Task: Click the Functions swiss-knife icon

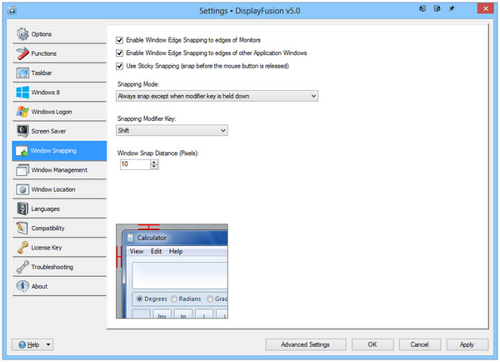Action: click(x=22, y=53)
